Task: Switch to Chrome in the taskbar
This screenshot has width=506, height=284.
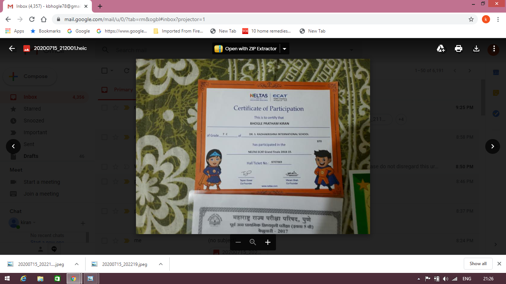Action: (x=74, y=278)
